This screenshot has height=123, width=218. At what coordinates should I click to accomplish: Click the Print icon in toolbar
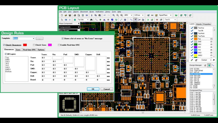click(75, 15)
